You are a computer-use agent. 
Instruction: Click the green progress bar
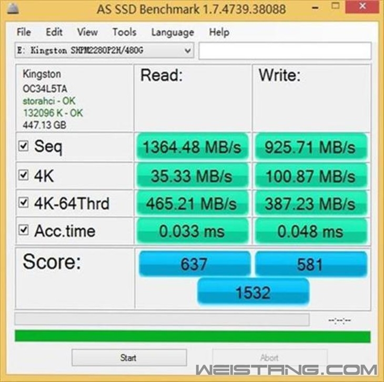pyautogui.click(x=193, y=336)
